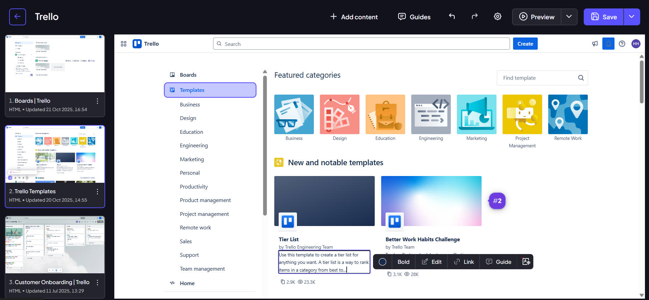This screenshot has width=649, height=300.
Task: Click the #2 guide step marker
Action: tap(497, 201)
